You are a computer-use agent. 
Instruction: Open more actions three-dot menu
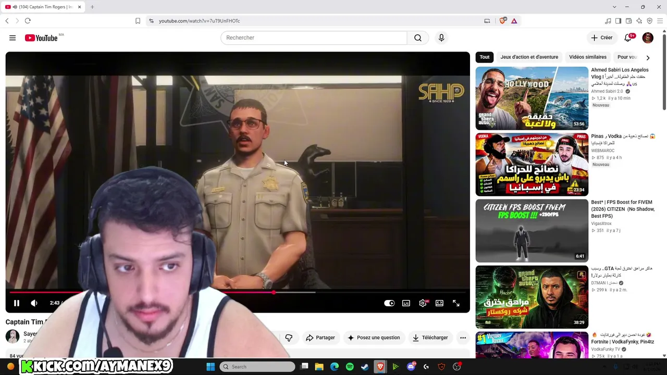coord(463,337)
